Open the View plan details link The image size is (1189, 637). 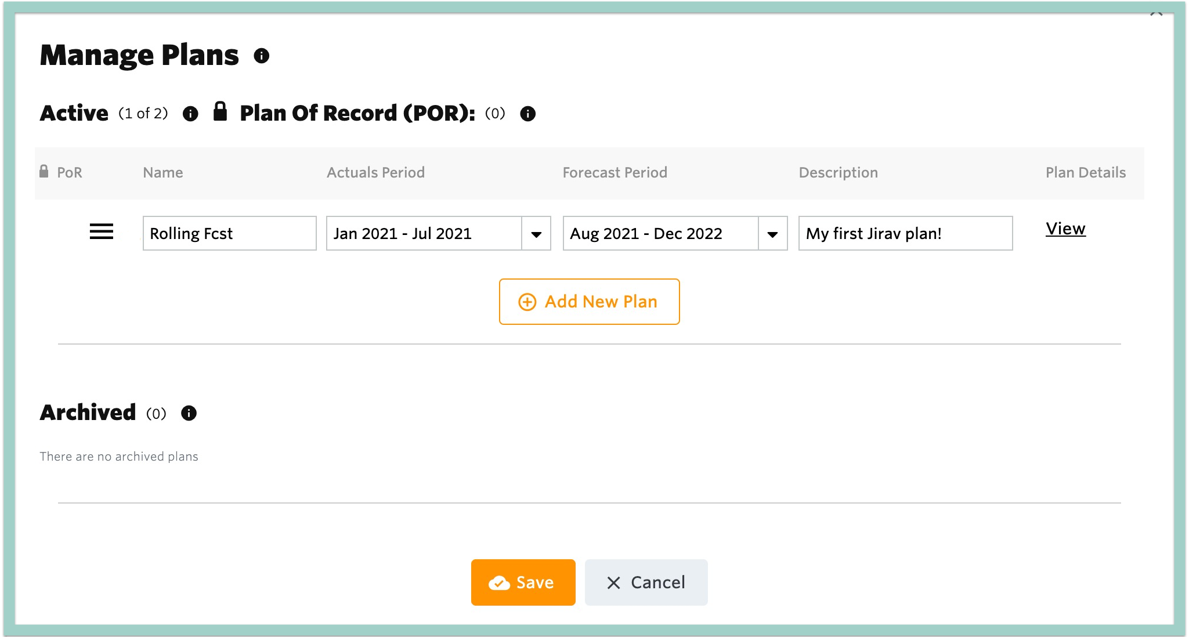pos(1065,229)
